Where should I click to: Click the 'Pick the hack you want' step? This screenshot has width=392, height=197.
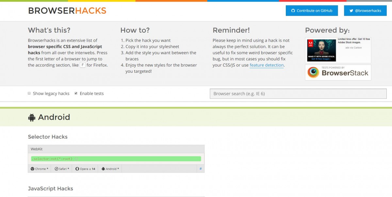[148, 40]
